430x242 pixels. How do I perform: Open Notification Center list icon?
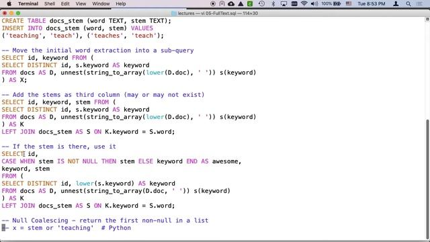[419, 3]
